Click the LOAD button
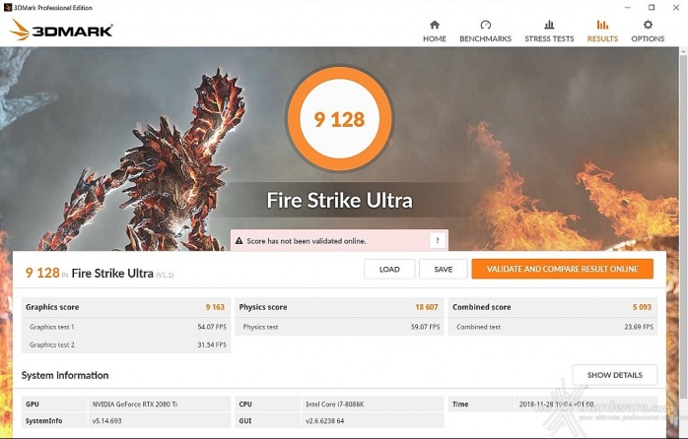Screen dimensions: 688x439 [x=389, y=269]
